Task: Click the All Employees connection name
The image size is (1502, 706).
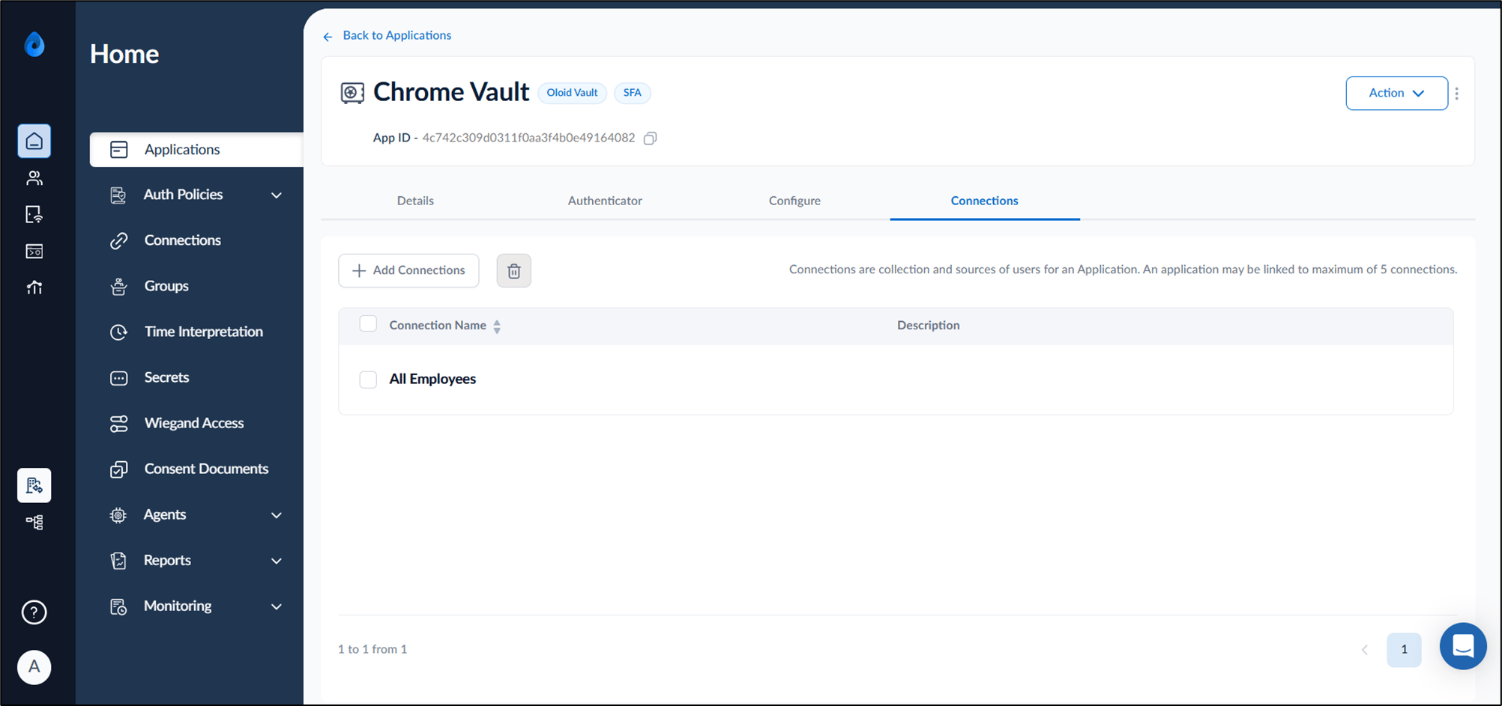Action: (x=432, y=379)
